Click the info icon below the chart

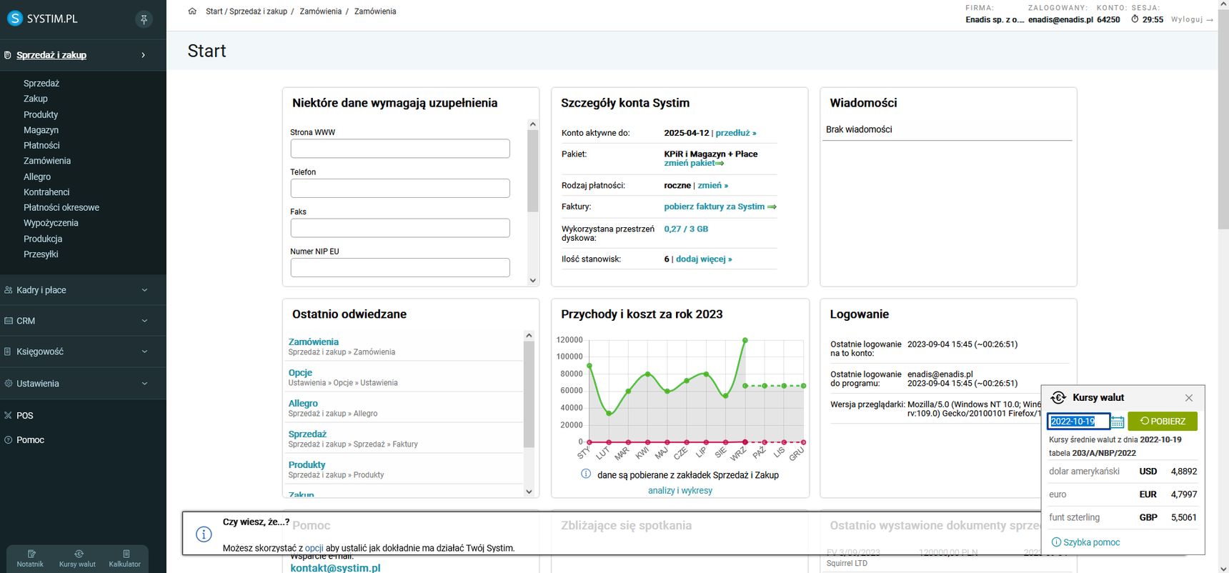click(586, 474)
